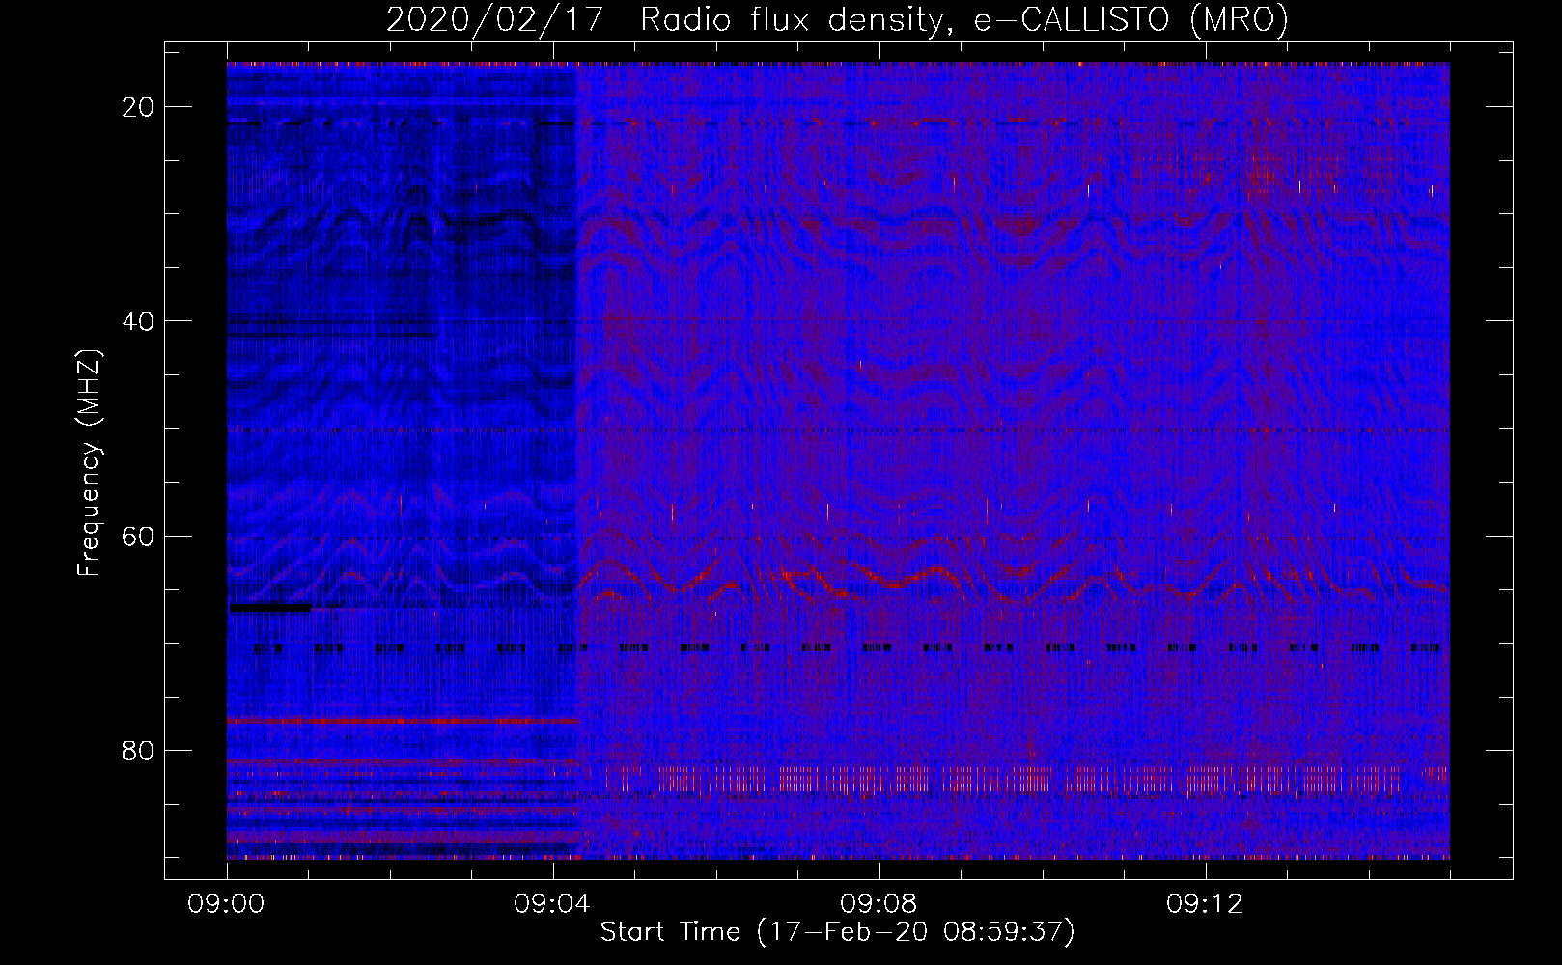This screenshot has height=965, width=1562.
Task: Click the 'Frequency (MHZ)' axis label
Action: (89, 463)
